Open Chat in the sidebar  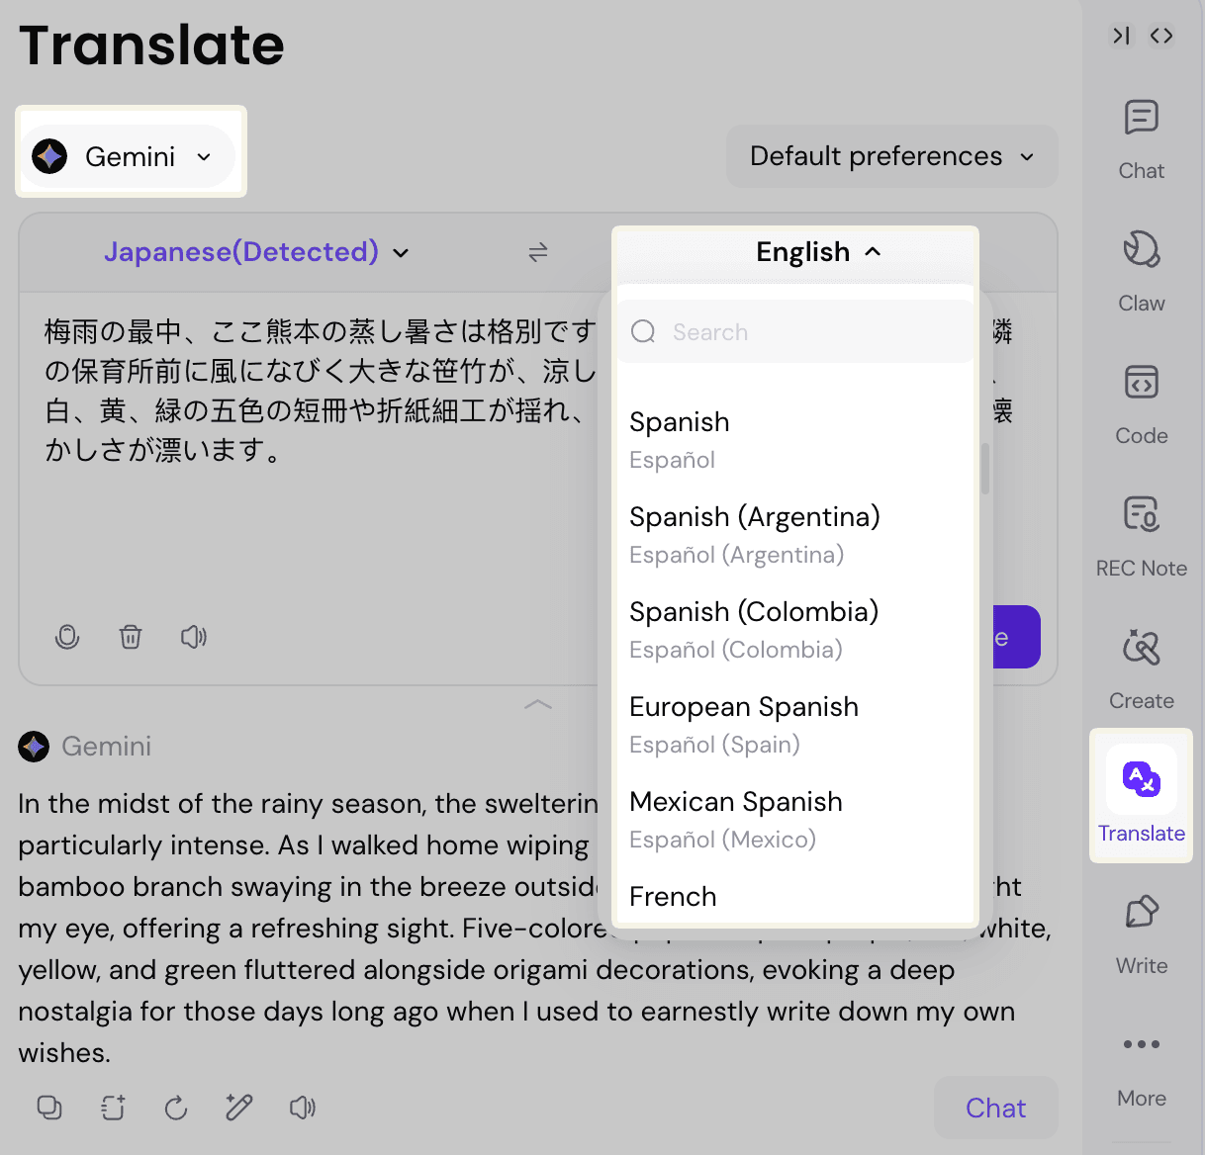[x=1141, y=139]
